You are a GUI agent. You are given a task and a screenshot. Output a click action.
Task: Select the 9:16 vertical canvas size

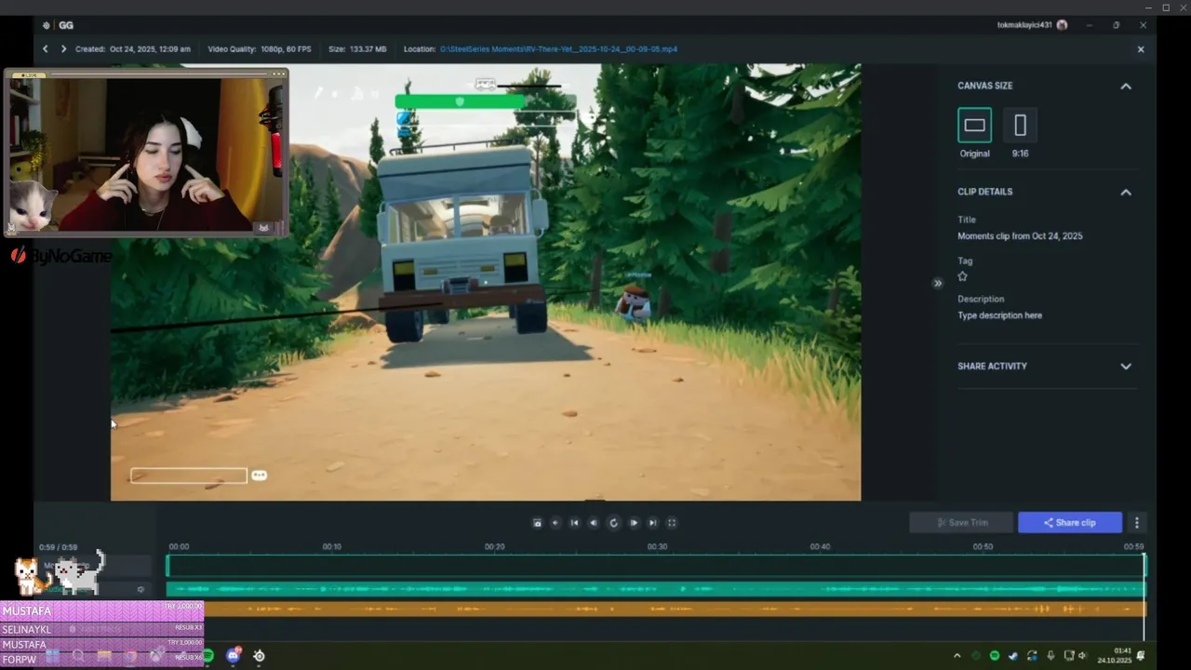pos(1020,125)
